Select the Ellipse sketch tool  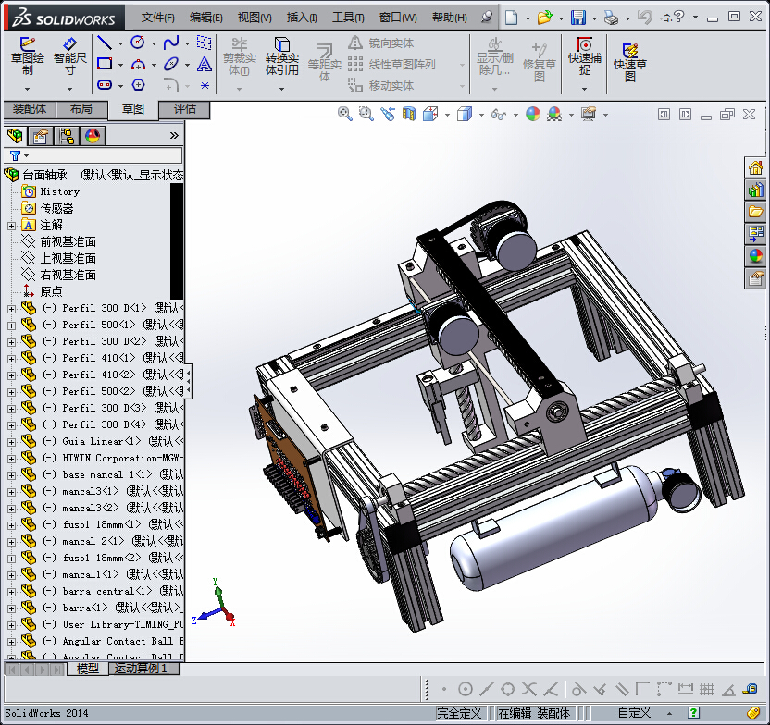171,64
